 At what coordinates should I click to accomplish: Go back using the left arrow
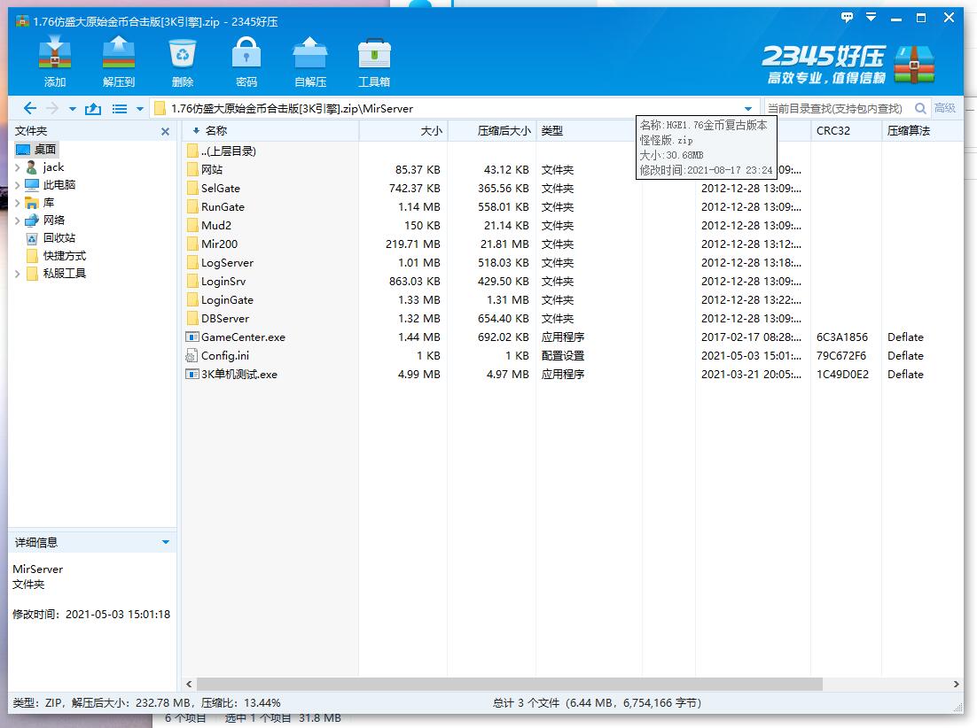[x=29, y=108]
